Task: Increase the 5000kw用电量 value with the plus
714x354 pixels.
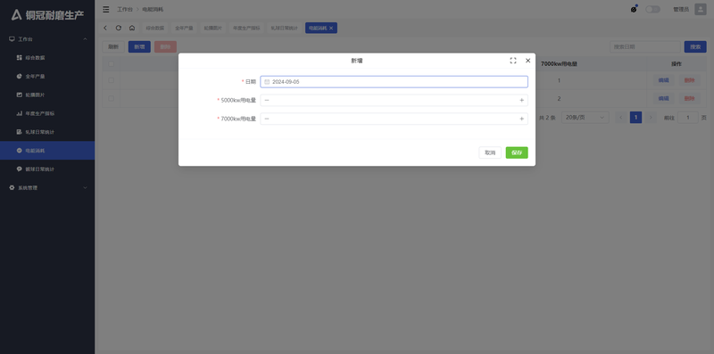Action: [522, 100]
